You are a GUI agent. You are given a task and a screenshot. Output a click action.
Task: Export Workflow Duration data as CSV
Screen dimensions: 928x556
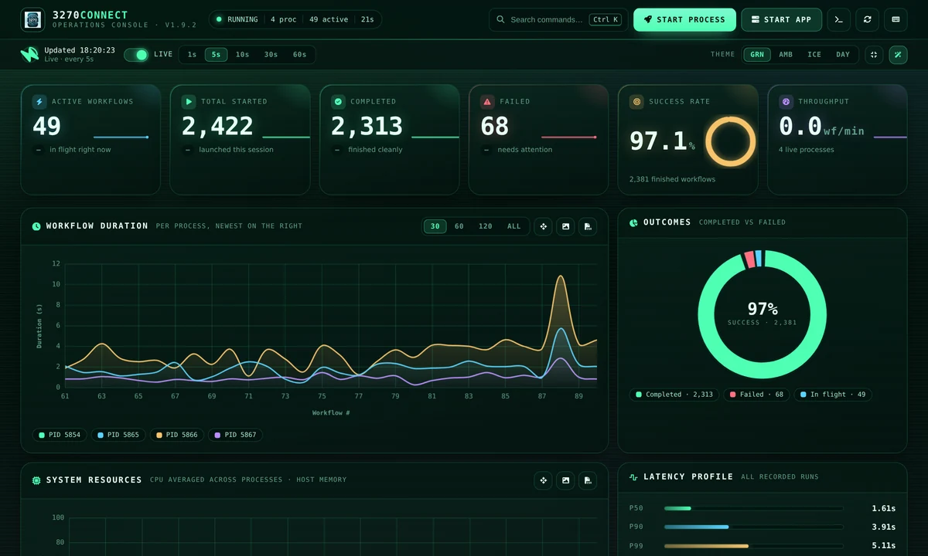pyautogui.click(x=588, y=226)
